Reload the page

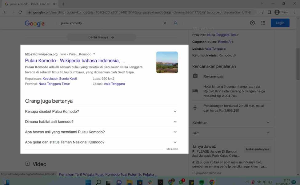click(x=20, y=12)
